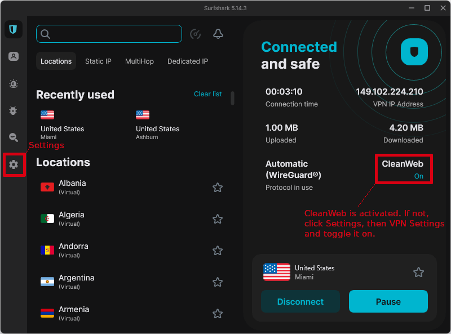Click the Automatic (WireGuard) protocol text
This screenshot has width=451, height=334.
tap(293, 170)
